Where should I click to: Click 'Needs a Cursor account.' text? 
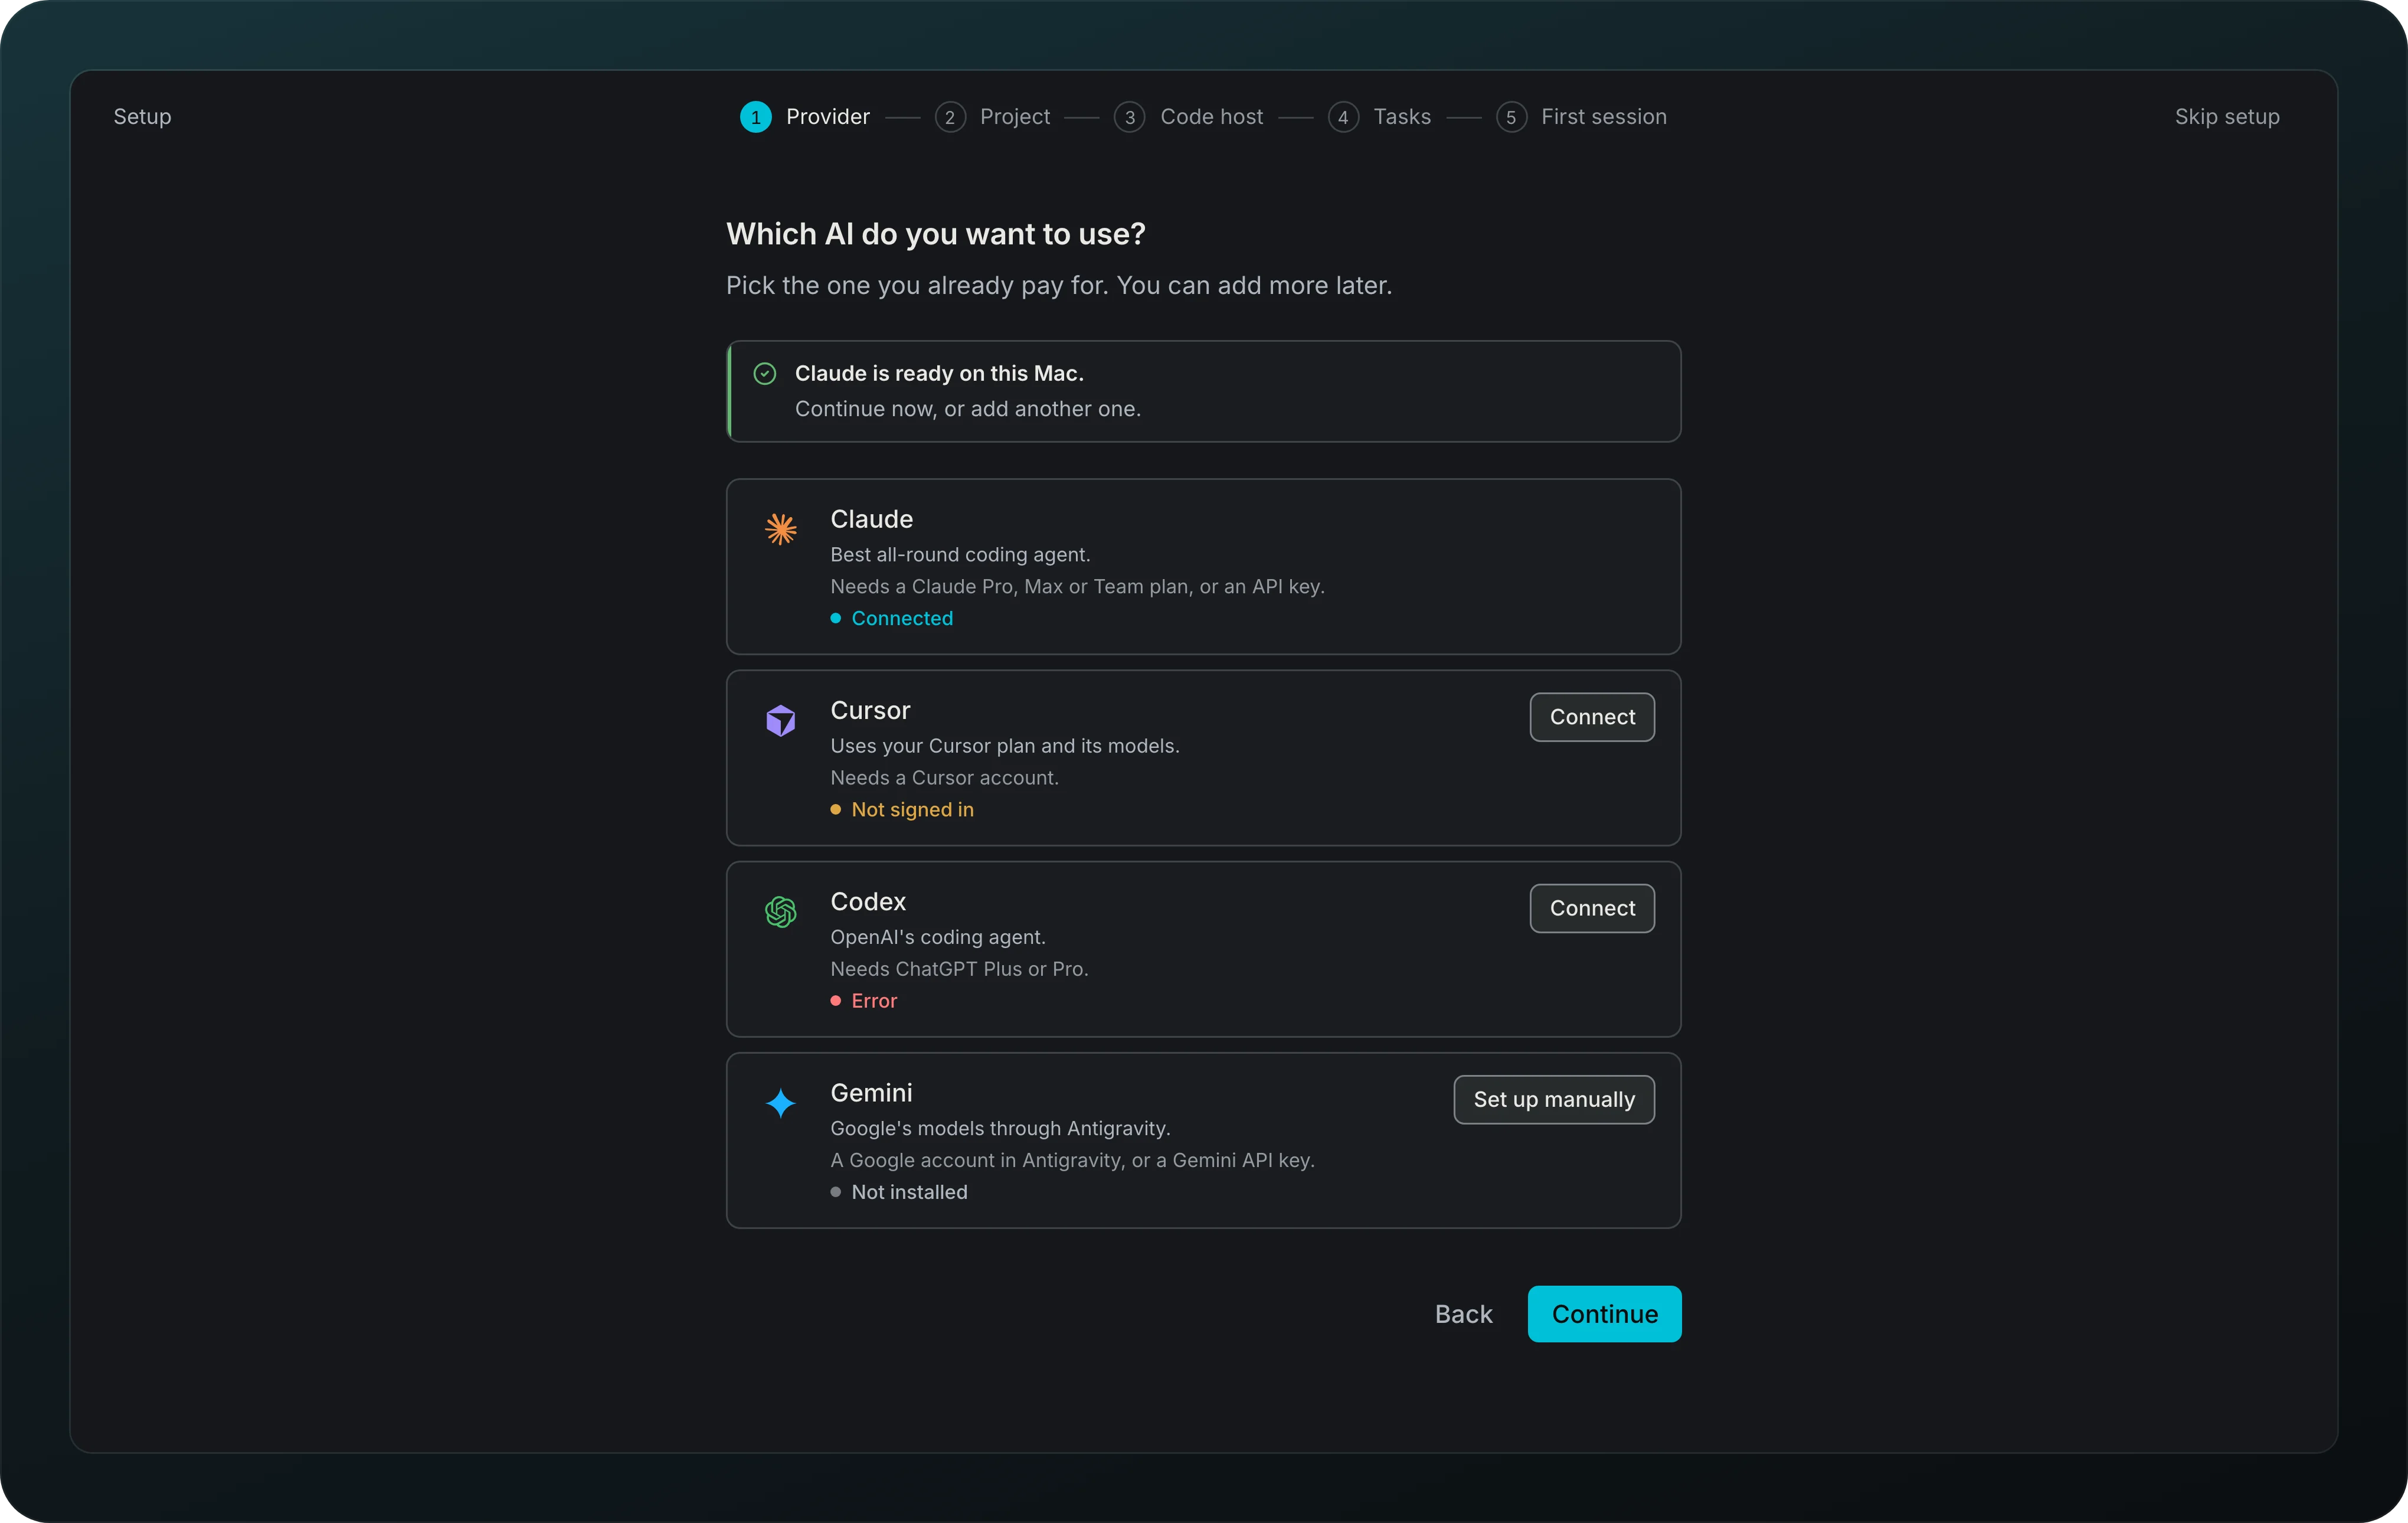(944, 777)
